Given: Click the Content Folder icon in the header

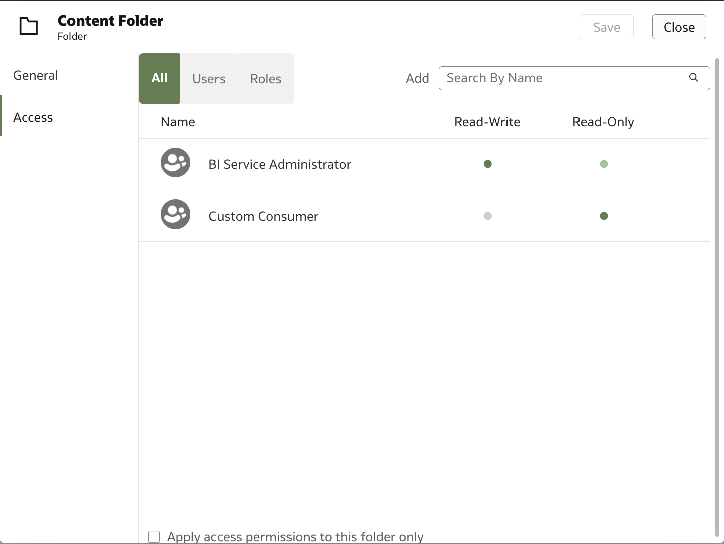Looking at the screenshot, I should coord(28,26).
